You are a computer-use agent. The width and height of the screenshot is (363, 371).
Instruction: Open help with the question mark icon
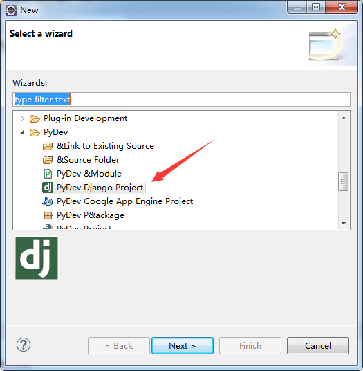[x=24, y=345]
